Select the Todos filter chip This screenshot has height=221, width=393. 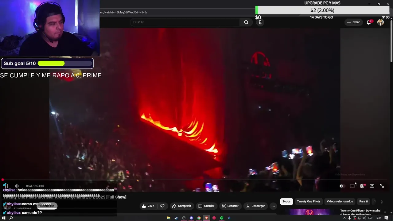[286, 201]
